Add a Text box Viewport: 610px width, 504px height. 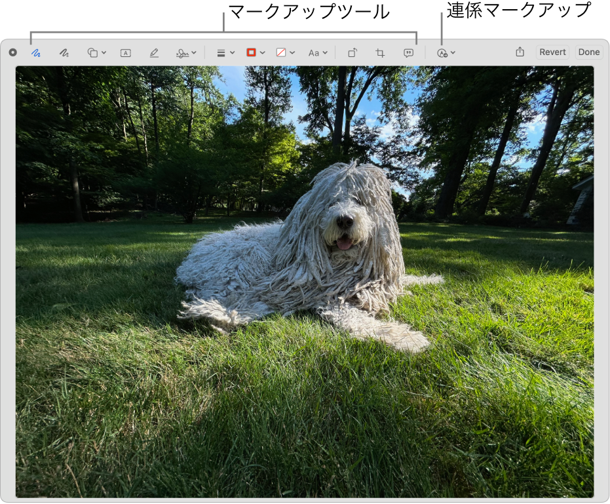tap(126, 53)
